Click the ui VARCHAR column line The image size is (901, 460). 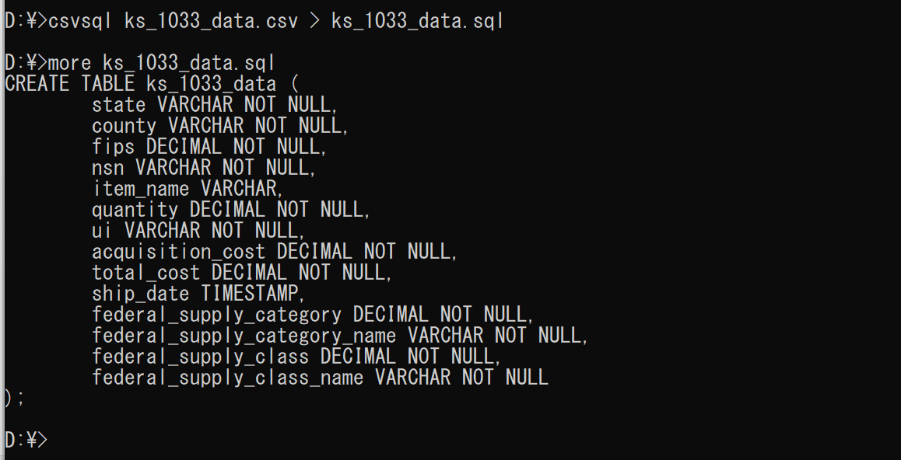tap(198, 231)
